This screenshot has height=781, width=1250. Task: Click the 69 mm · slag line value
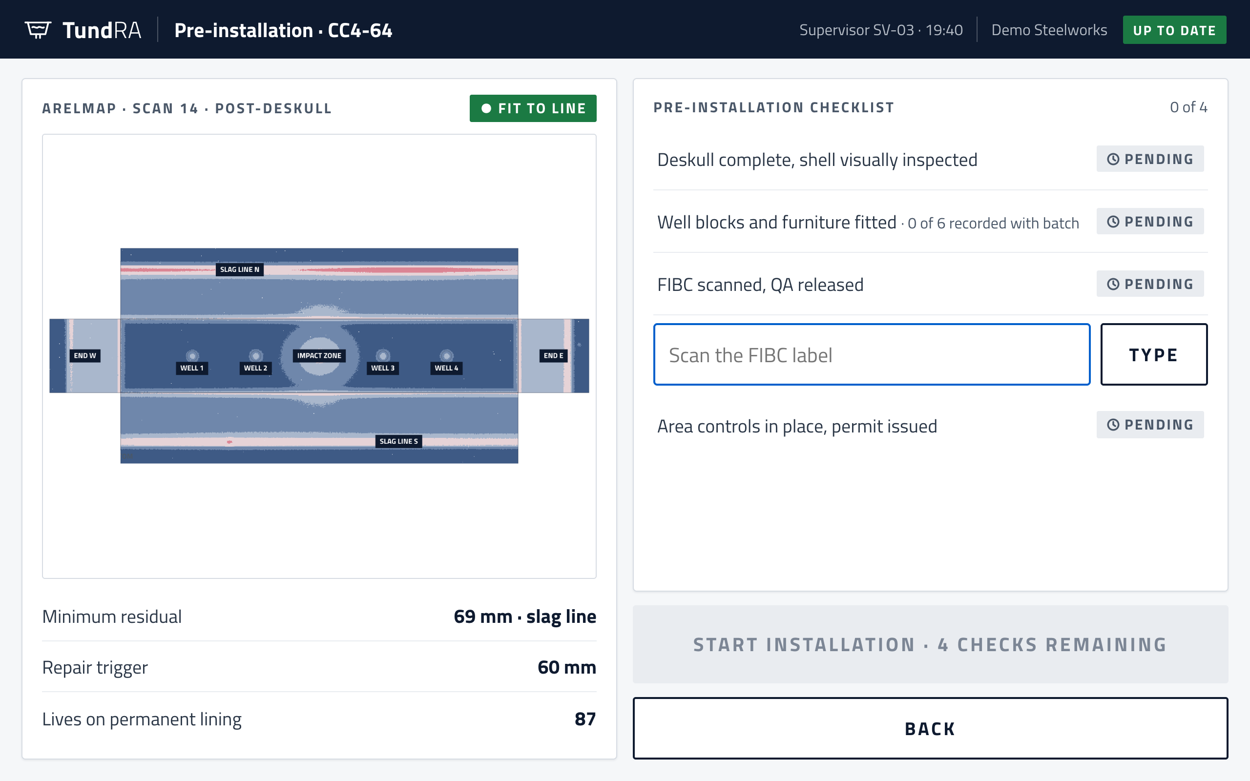(x=525, y=616)
